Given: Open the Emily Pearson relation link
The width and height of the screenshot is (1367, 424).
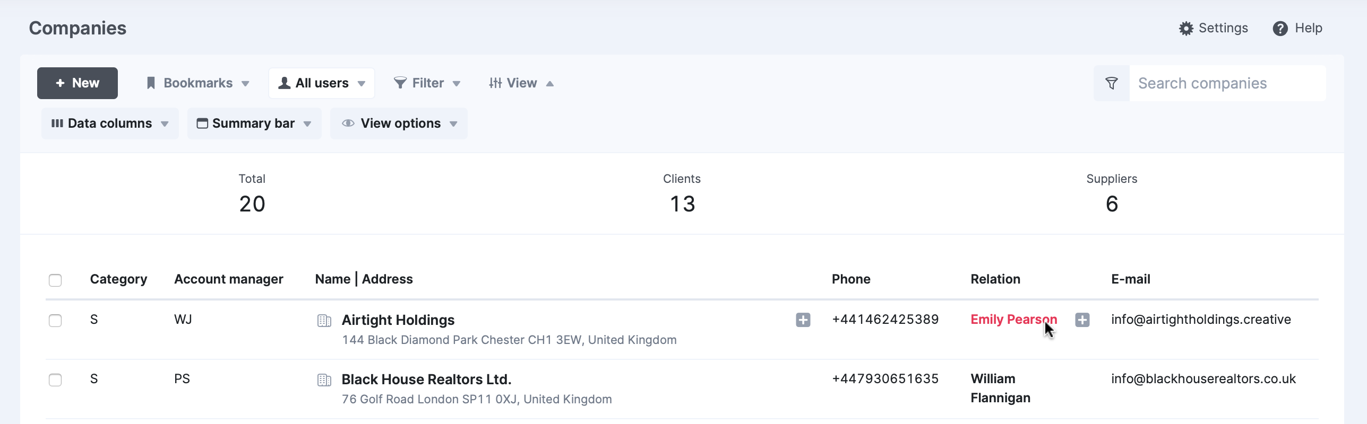Looking at the screenshot, I should click(x=1013, y=320).
